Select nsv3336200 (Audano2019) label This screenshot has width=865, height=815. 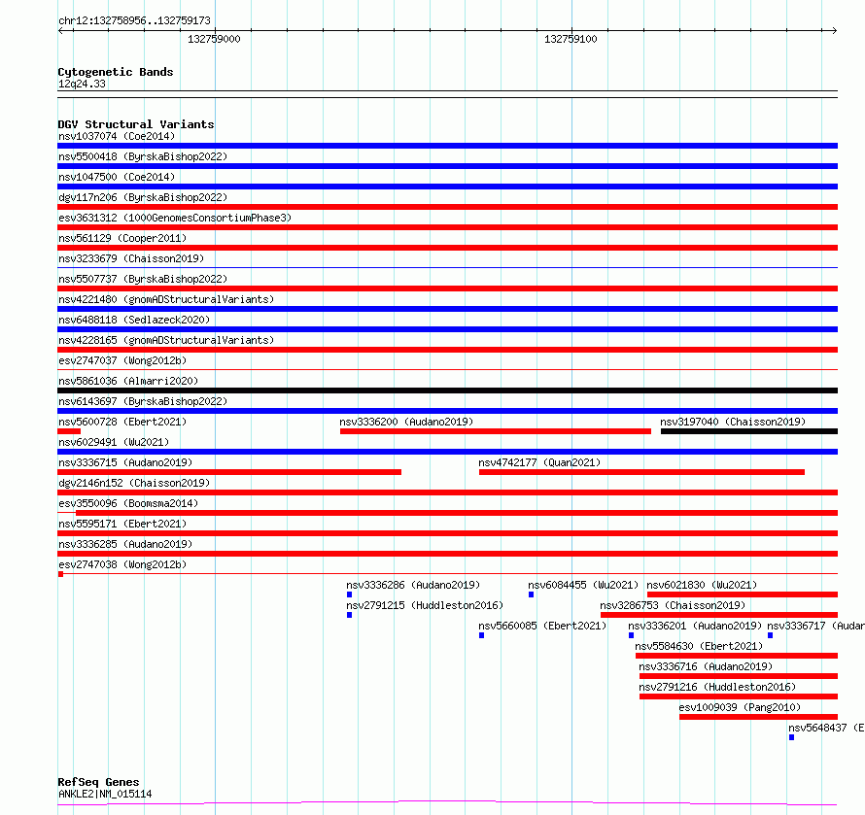point(406,422)
